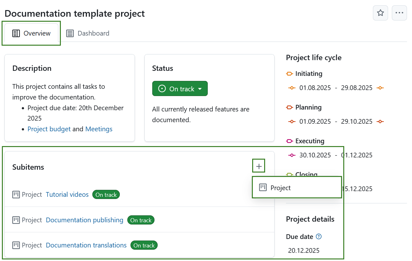412x261 pixels.
Task: Click the Closing phase icon
Action: (x=289, y=174)
